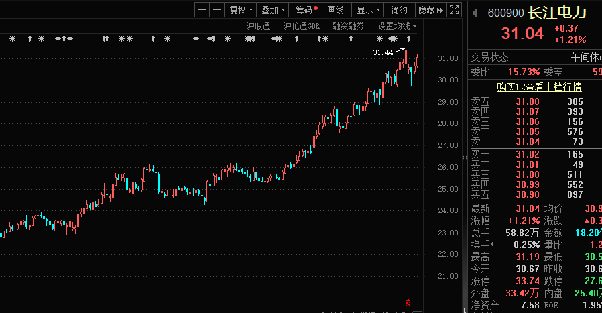
Task: Click the red S marker on chart bottom
Action: (408, 303)
